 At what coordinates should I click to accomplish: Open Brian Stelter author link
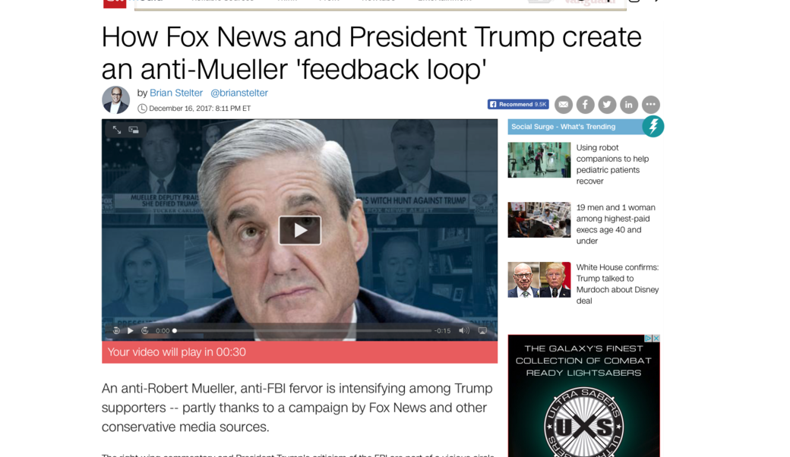coord(175,93)
